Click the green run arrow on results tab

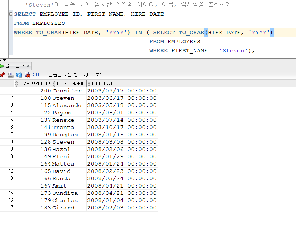[x=2, y=66]
